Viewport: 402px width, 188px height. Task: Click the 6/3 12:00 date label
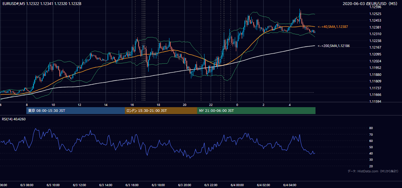[x=79, y=185]
